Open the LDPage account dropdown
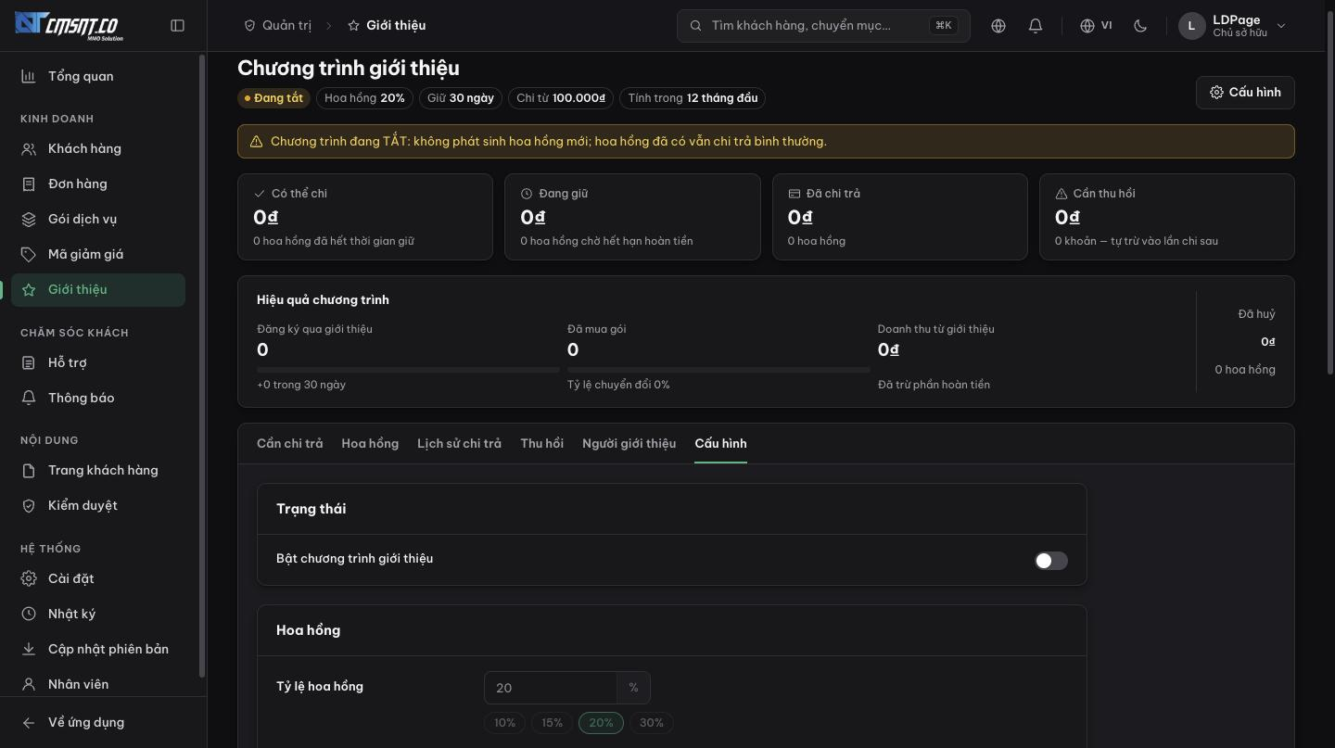This screenshot has width=1335, height=748. pyautogui.click(x=1234, y=26)
